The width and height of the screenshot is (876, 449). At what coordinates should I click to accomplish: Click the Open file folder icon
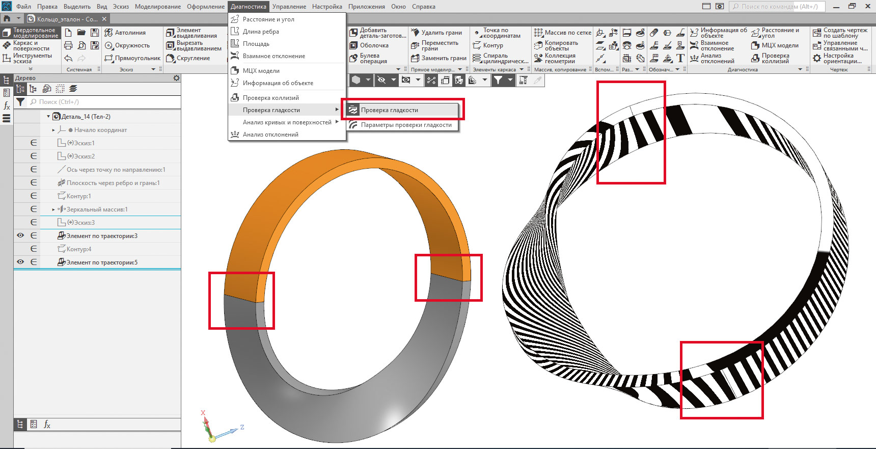coord(81,33)
